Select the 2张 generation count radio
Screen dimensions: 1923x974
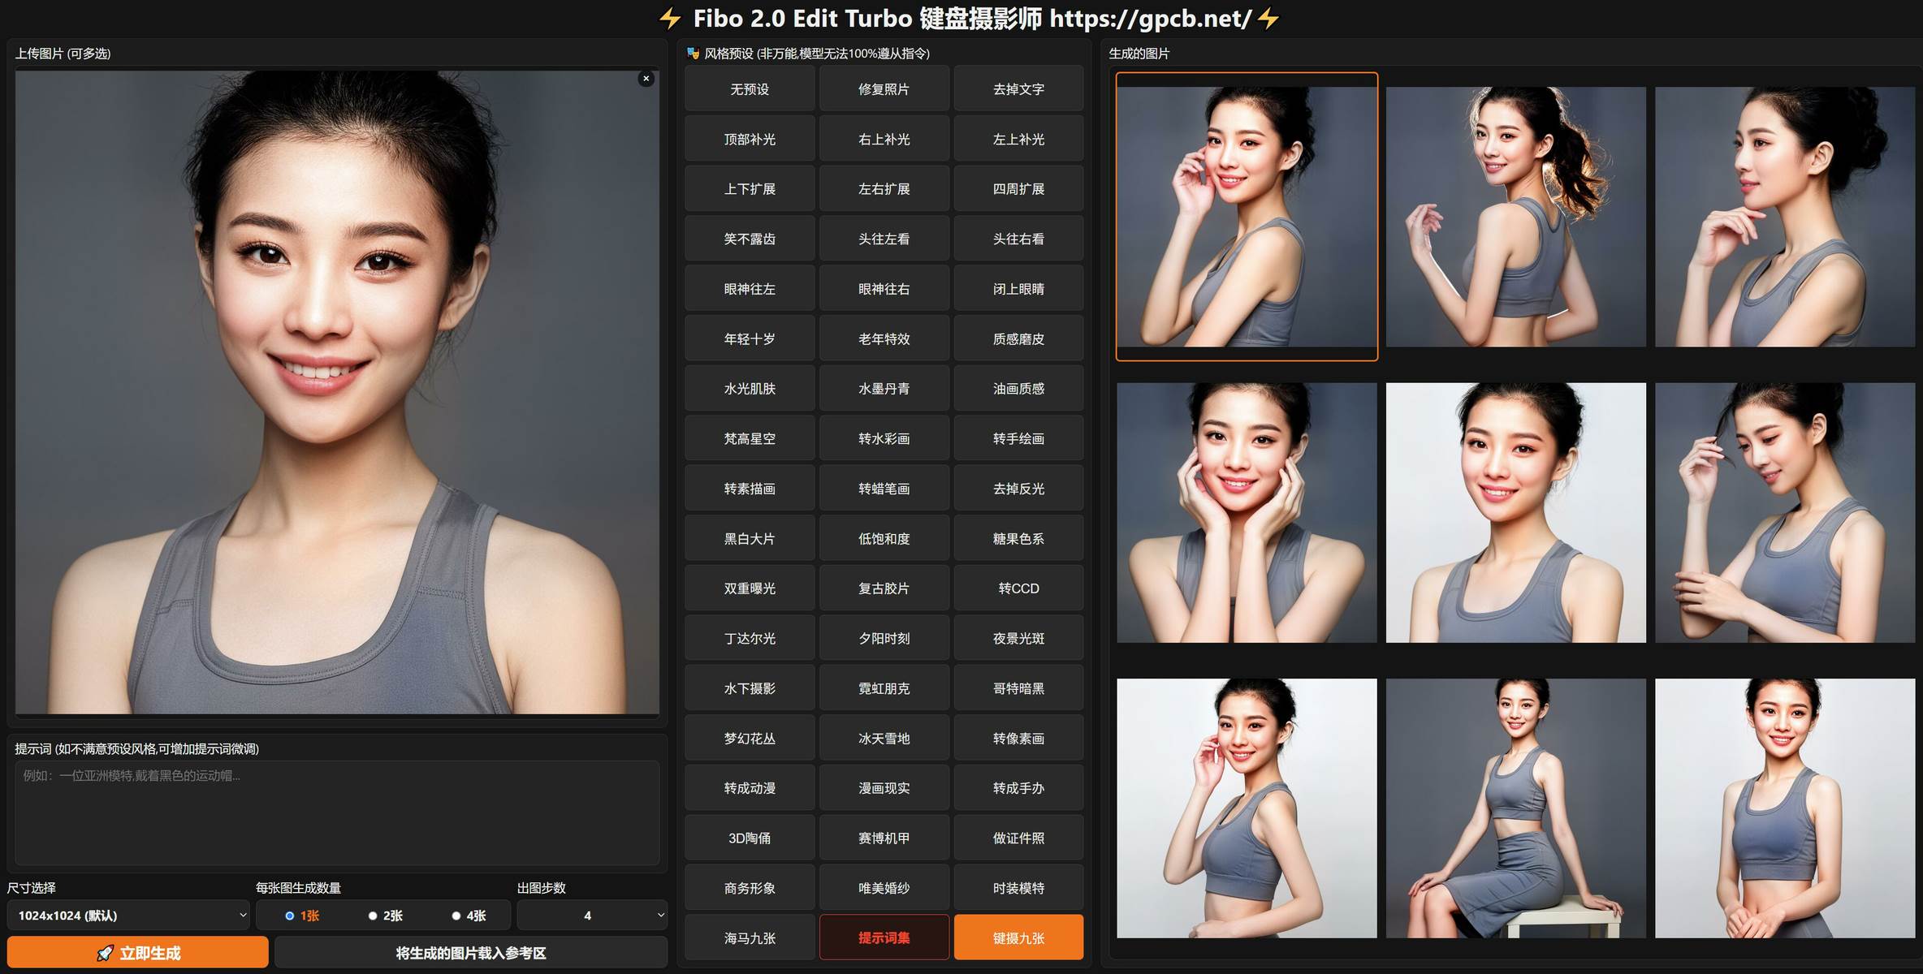(x=373, y=916)
